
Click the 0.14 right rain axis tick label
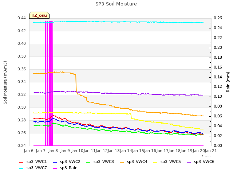(x=218, y=77)
